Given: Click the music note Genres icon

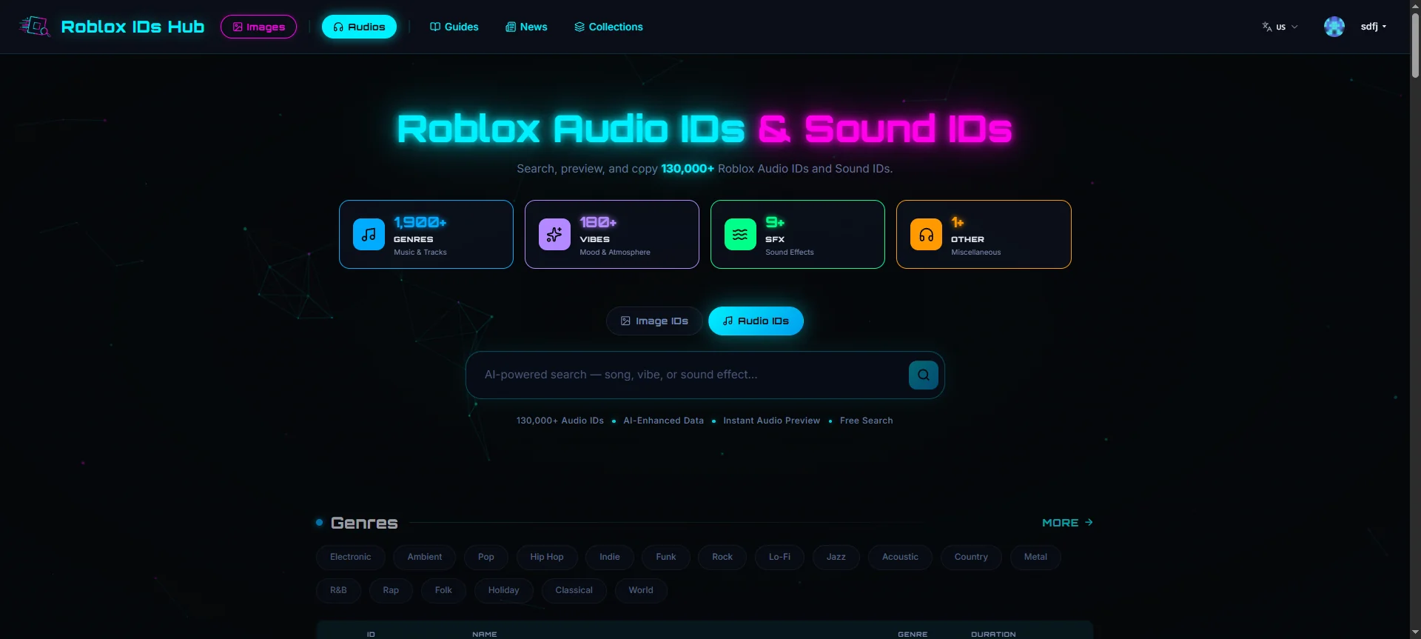Looking at the screenshot, I should click(369, 235).
